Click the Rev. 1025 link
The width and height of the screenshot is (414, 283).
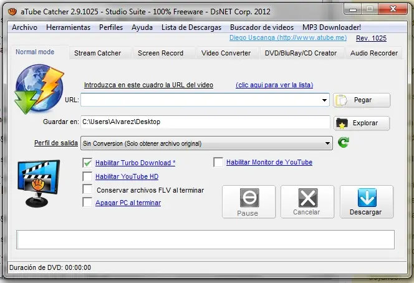(x=371, y=38)
